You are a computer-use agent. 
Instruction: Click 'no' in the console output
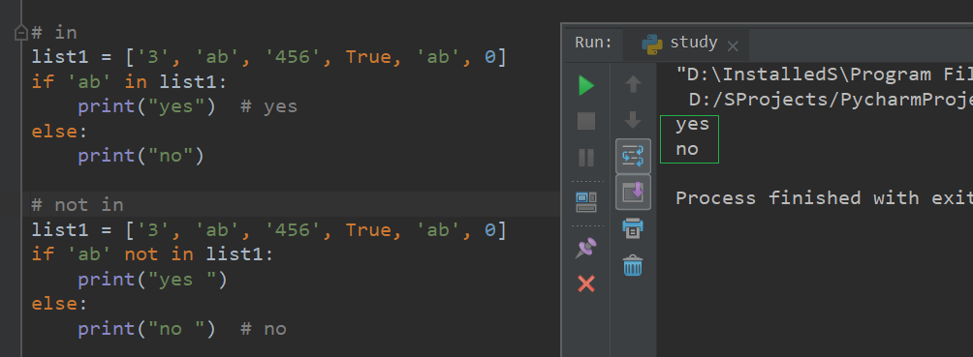tap(687, 149)
